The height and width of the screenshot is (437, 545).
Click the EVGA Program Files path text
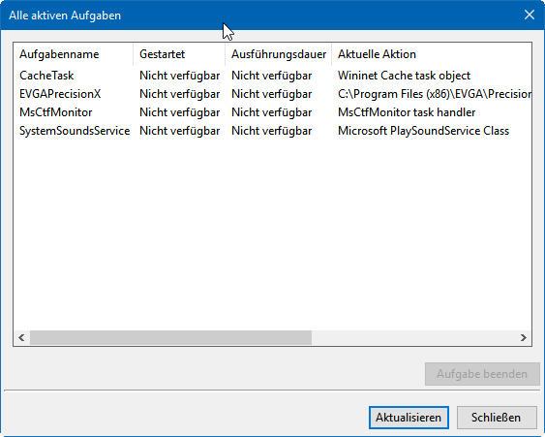[x=435, y=94]
